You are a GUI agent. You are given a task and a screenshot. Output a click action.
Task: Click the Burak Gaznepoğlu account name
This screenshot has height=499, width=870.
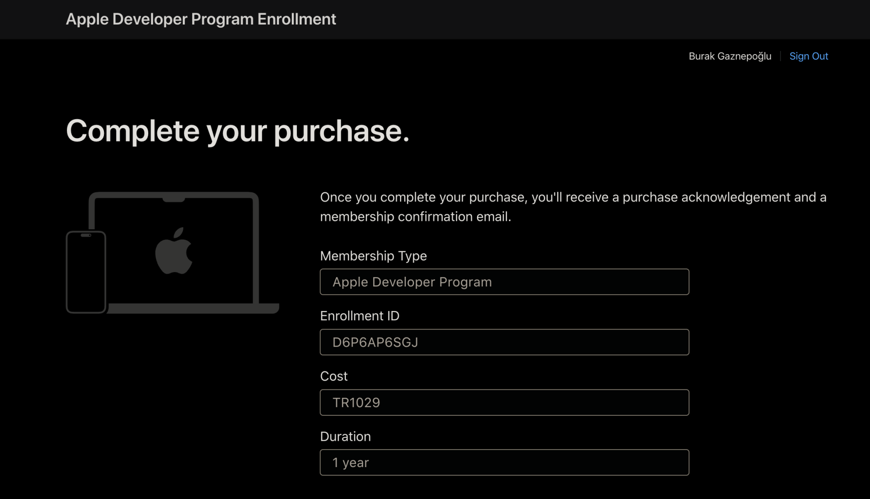tap(730, 56)
